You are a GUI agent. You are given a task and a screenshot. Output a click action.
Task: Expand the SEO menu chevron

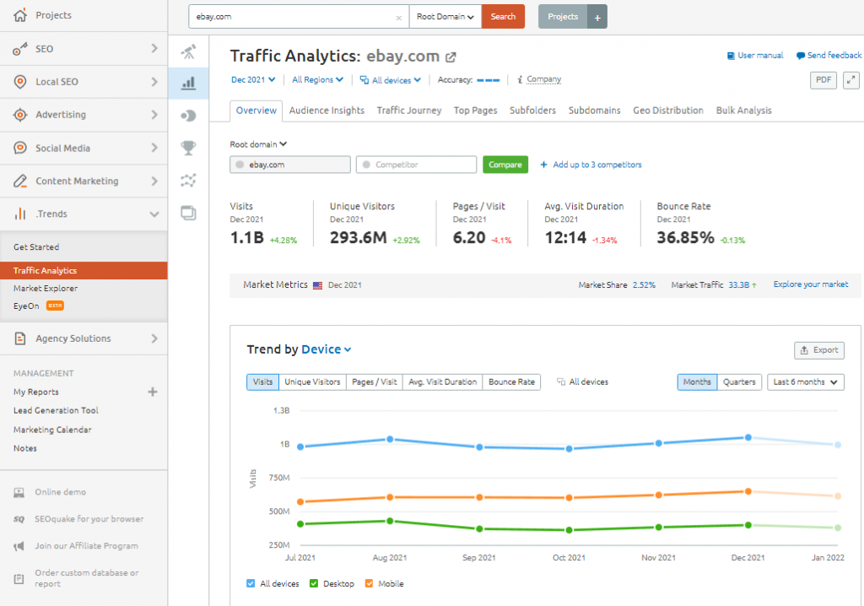[x=154, y=48]
